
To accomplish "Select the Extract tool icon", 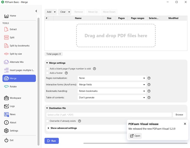I will (6, 29).
